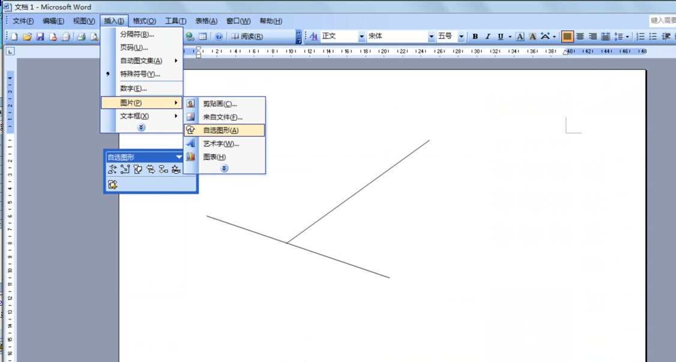Expand the Insert menu with bottom chevron
The image size is (676, 362).
pyautogui.click(x=141, y=127)
